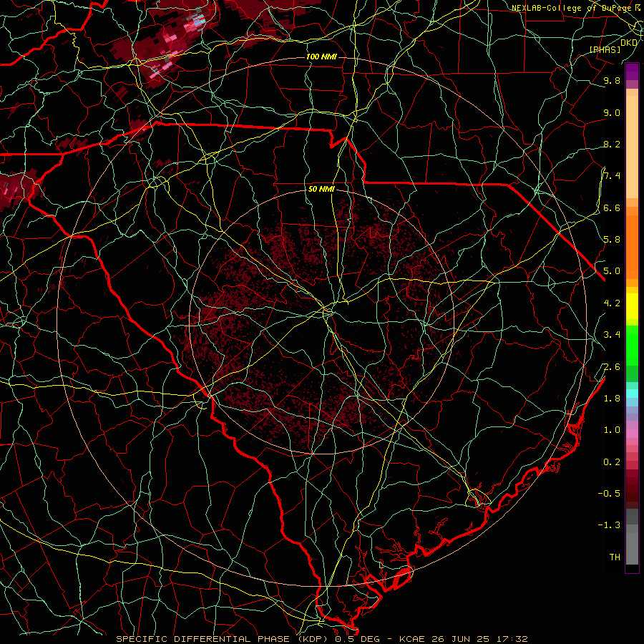Click the 8.2 value on the scale

(x=612, y=145)
